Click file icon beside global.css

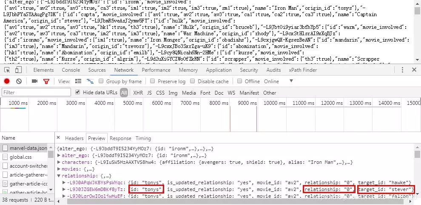(5, 157)
